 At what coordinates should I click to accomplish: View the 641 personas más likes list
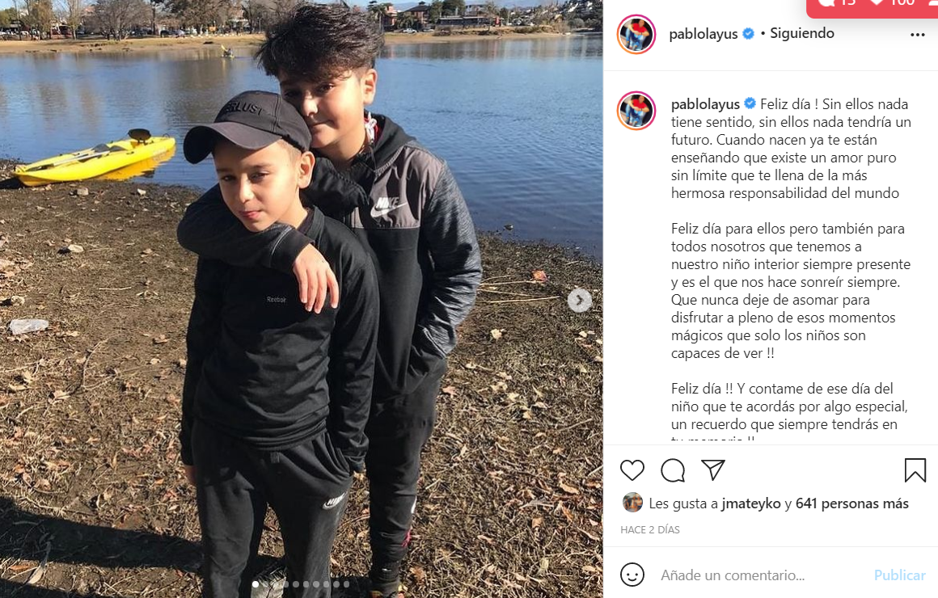click(851, 503)
